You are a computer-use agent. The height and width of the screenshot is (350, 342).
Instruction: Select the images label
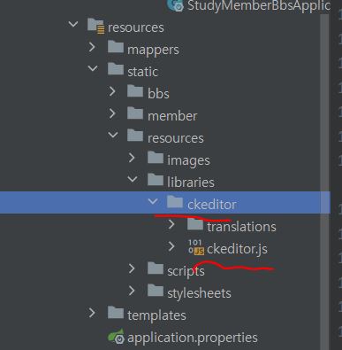tap(188, 161)
